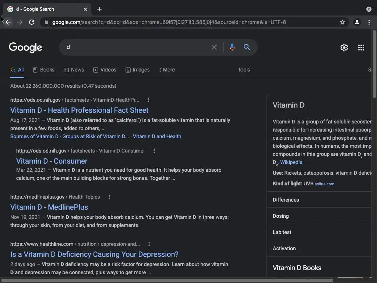Click the lock icon in the address bar

(x=46, y=22)
